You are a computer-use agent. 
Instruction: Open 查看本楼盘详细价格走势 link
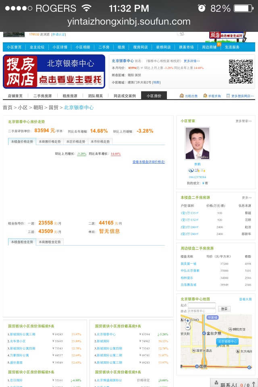point(149,162)
